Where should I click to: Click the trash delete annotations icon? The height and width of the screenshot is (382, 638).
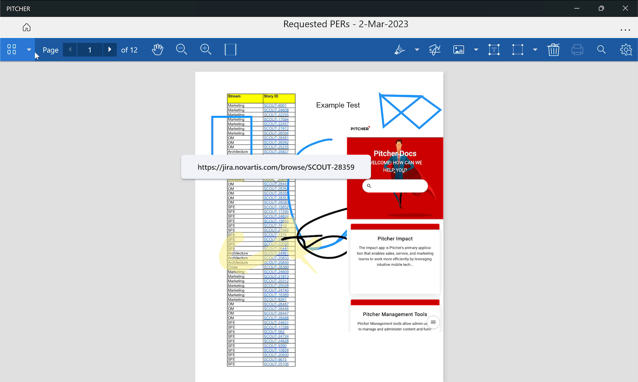[x=553, y=49]
